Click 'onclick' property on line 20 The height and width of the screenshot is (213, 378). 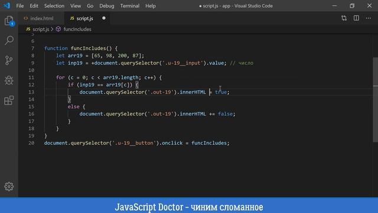pos(172,143)
